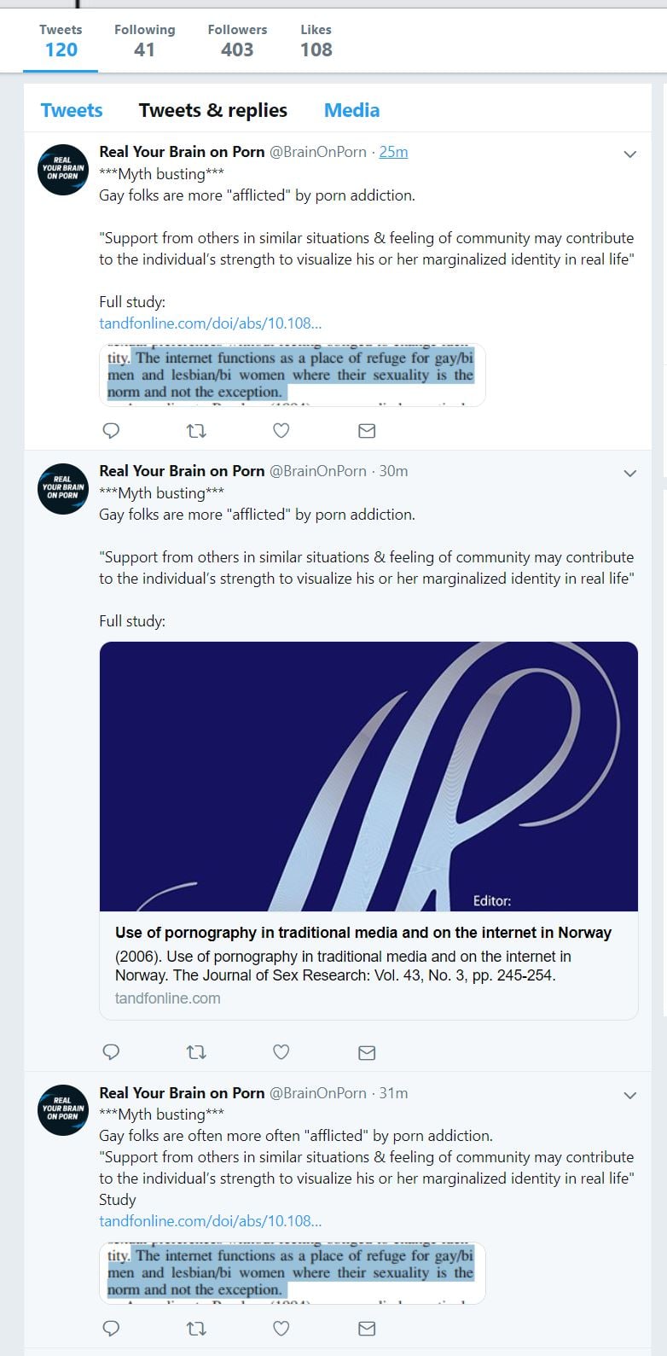Screen dimensions: 667x1356
Task: Expand options chevron on the 25m tweet
Action: (x=630, y=154)
